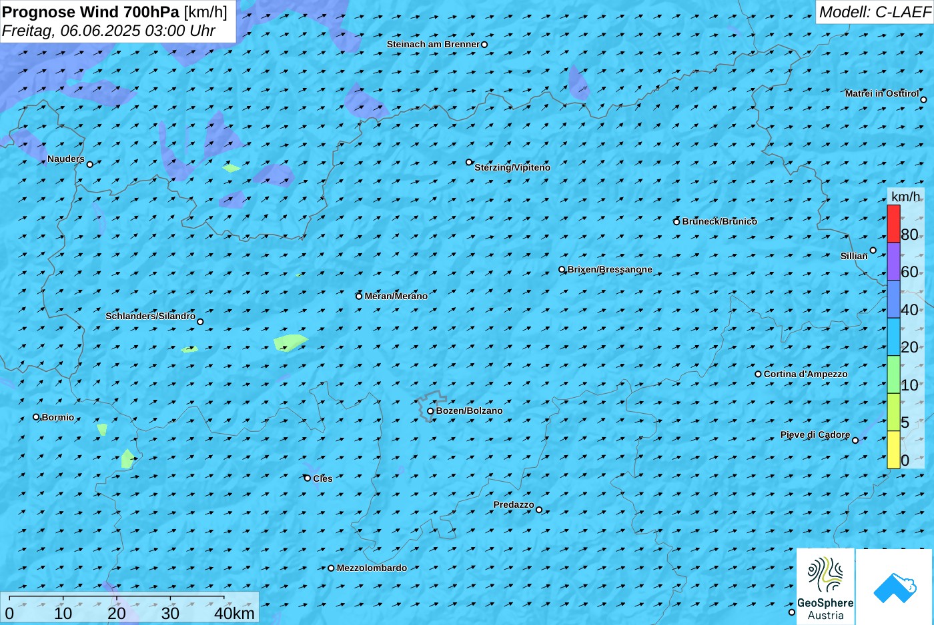
Task: Click the 'Mezzolombardo' label text
Action: (372, 568)
